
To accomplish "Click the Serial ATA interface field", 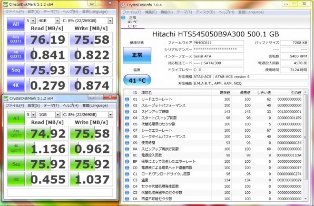I will pyautogui.click(x=218, y=56).
